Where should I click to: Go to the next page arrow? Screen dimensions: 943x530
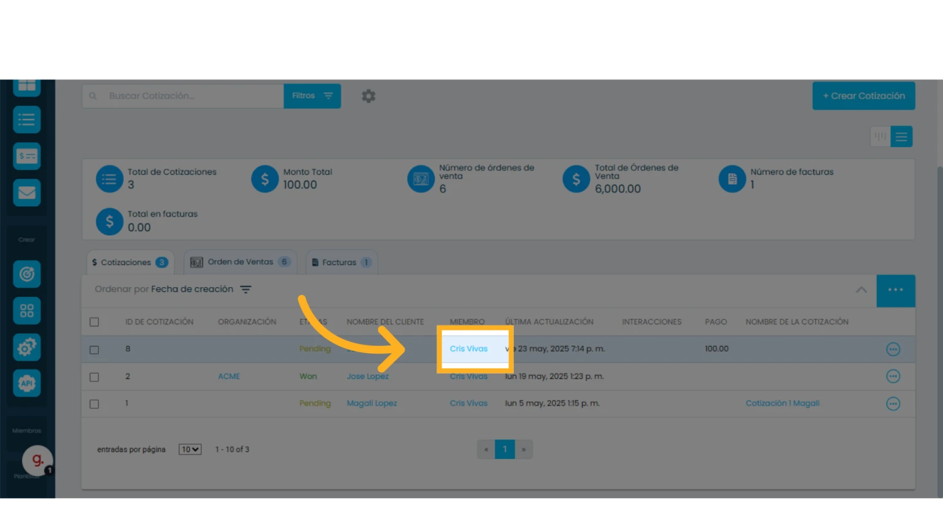pos(524,450)
